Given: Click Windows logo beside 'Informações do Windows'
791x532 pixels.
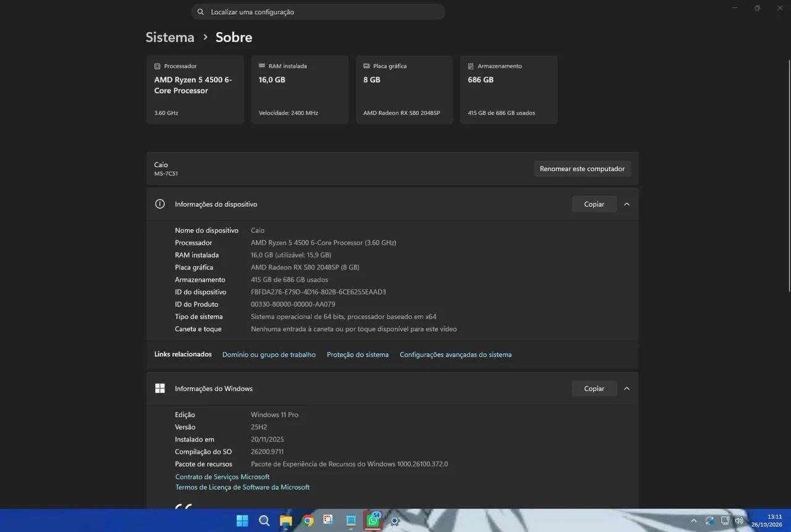Looking at the screenshot, I should [x=160, y=388].
